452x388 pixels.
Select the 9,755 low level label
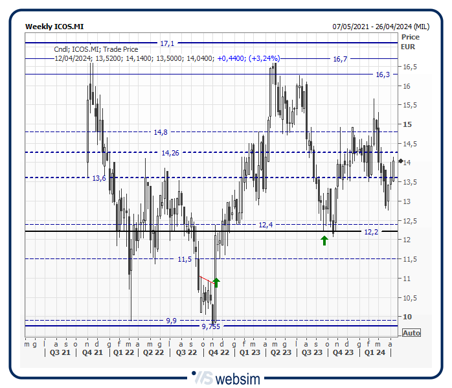210,327
